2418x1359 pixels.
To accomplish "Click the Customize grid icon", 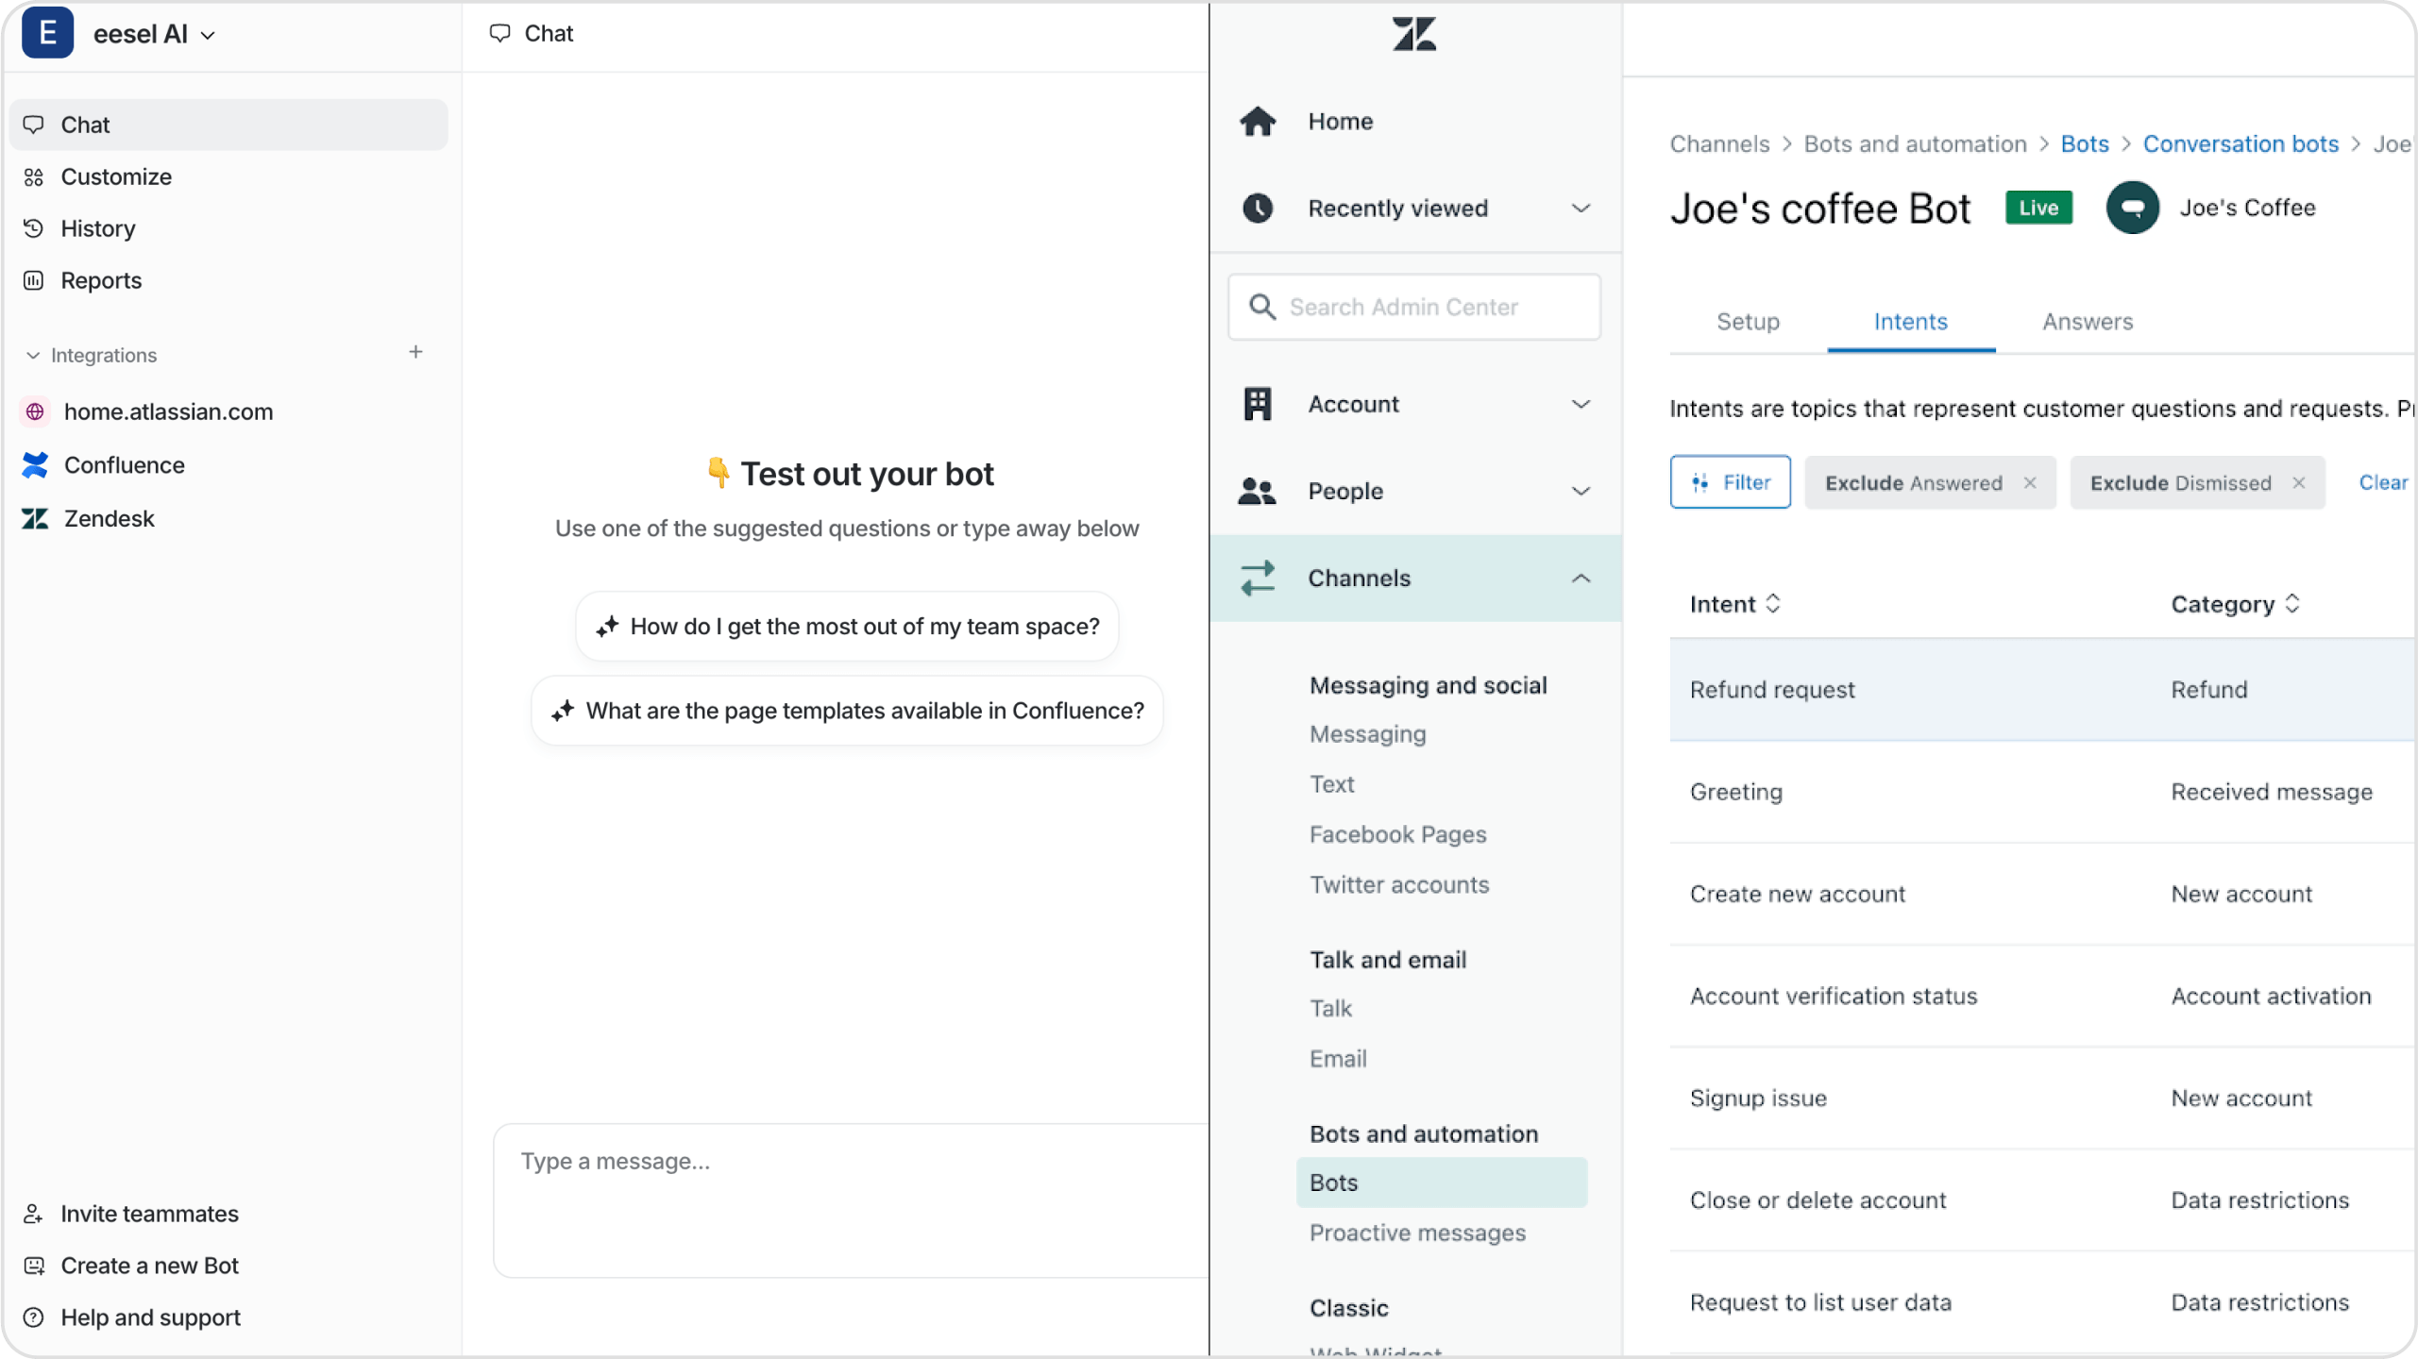I will (x=34, y=176).
